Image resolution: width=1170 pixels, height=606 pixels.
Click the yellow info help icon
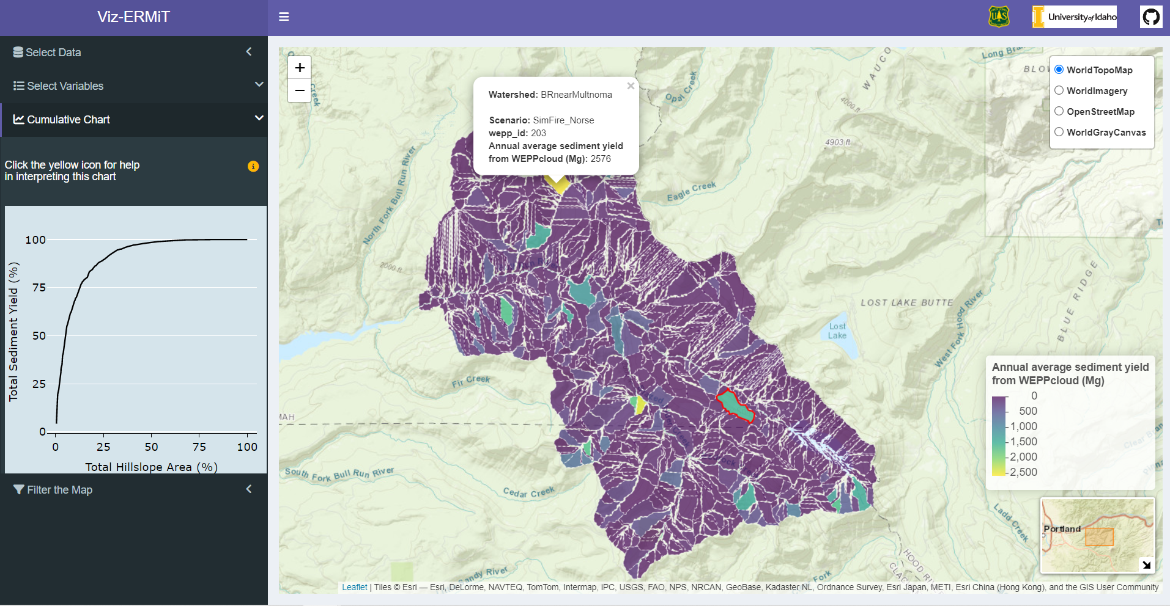point(253,166)
